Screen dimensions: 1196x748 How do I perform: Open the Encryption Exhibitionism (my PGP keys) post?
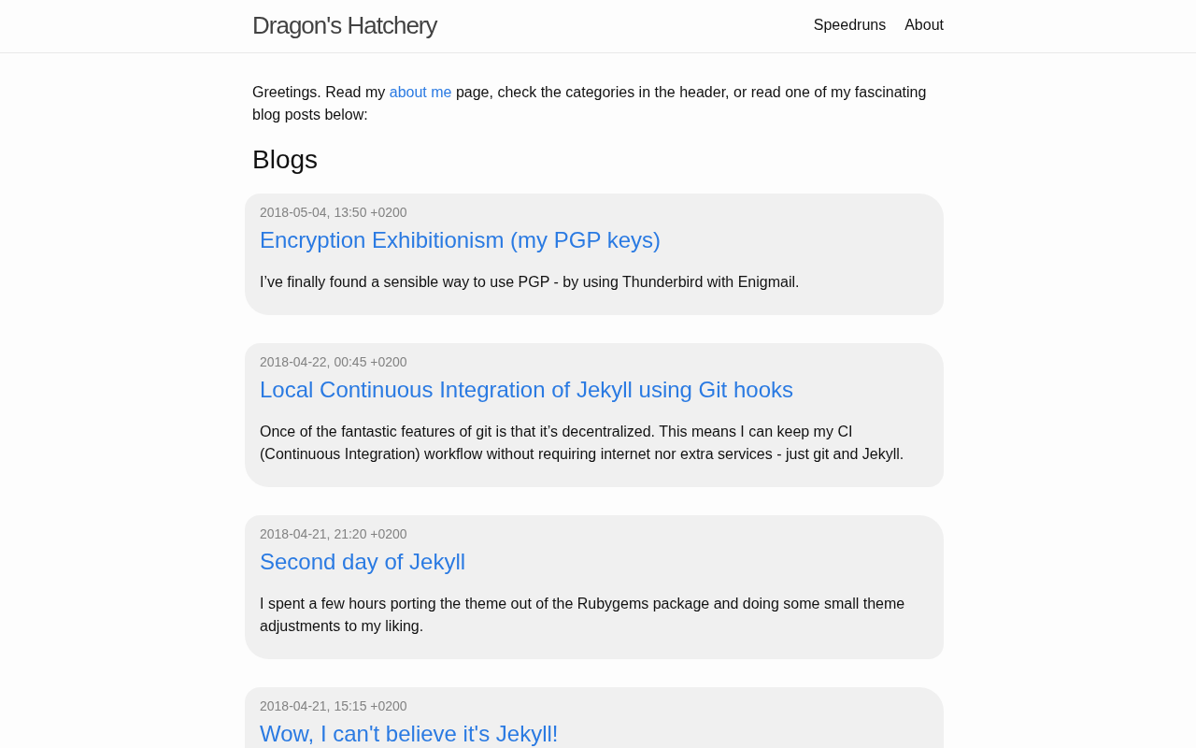(460, 240)
